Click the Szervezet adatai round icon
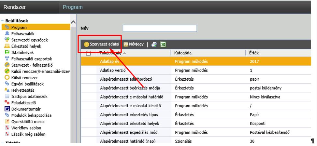This screenshot has height=146, width=317. point(86,44)
